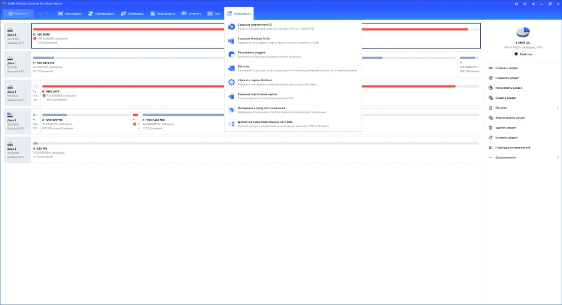
Task: Select the Диск 3 disk header
Action: pyautogui.click(x=17, y=121)
